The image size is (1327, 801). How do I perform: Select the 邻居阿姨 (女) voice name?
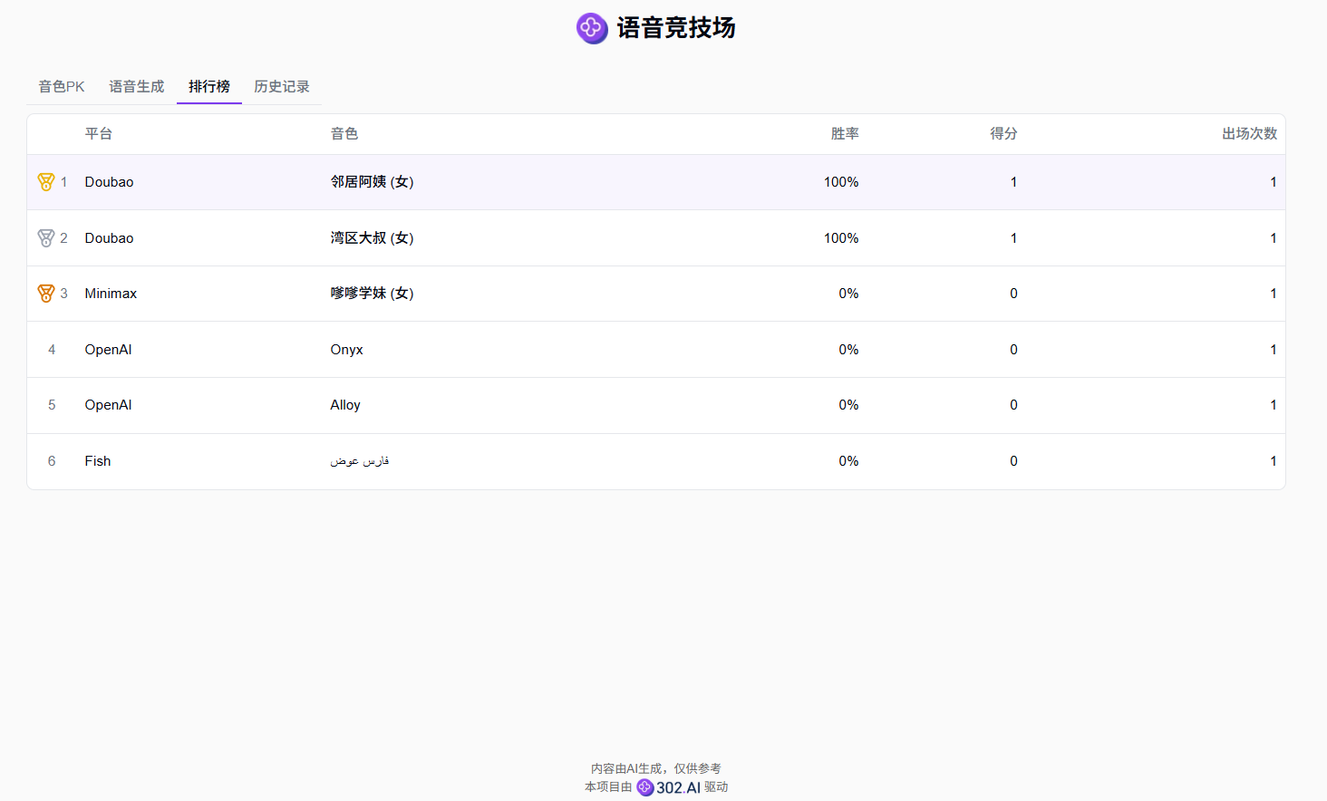tap(373, 182)
